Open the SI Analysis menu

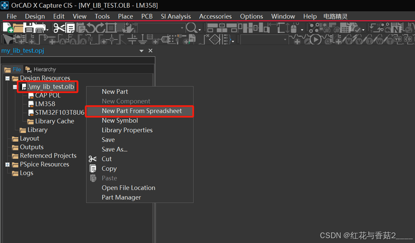[x=176, y=16]
